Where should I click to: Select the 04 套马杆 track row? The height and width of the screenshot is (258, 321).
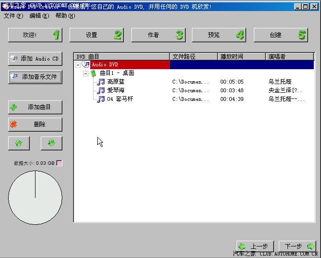pyautogui.click(x=120, y=99)
